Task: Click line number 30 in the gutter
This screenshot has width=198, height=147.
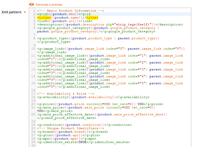Action: [x=33, y=145]
